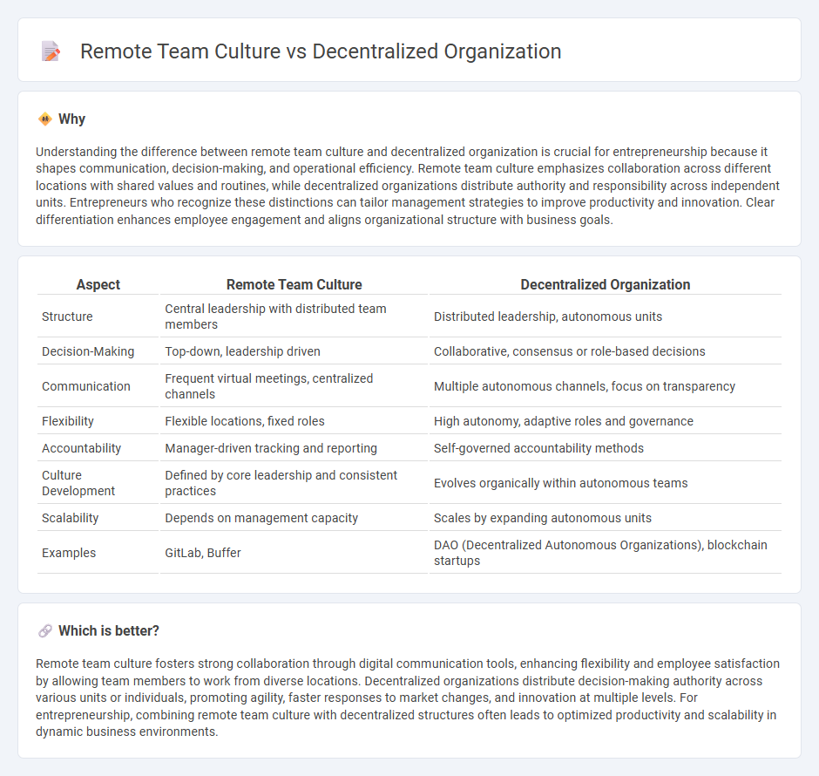
Task: Click the orange diamond icon next to Why
Action: pos(45,119)
